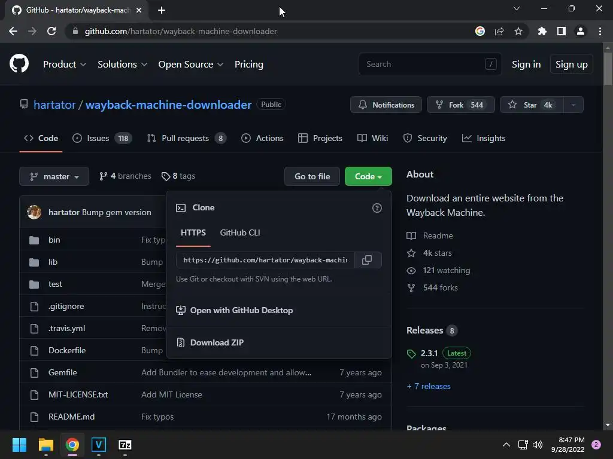The image size is (613, 459).
Task: Click the Sign up button
Action: [x=571, y=65]
